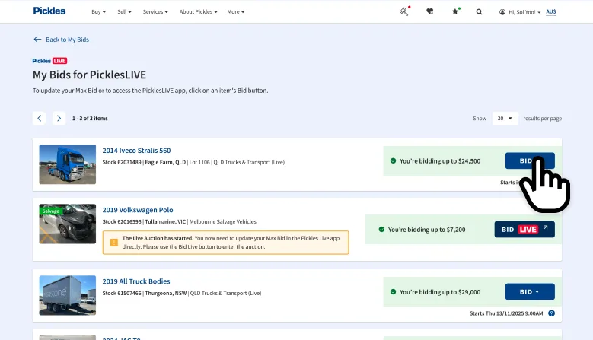The image size is (593, 340).
Task: Expand the About Pickles menu
Action: coord(198,11)
